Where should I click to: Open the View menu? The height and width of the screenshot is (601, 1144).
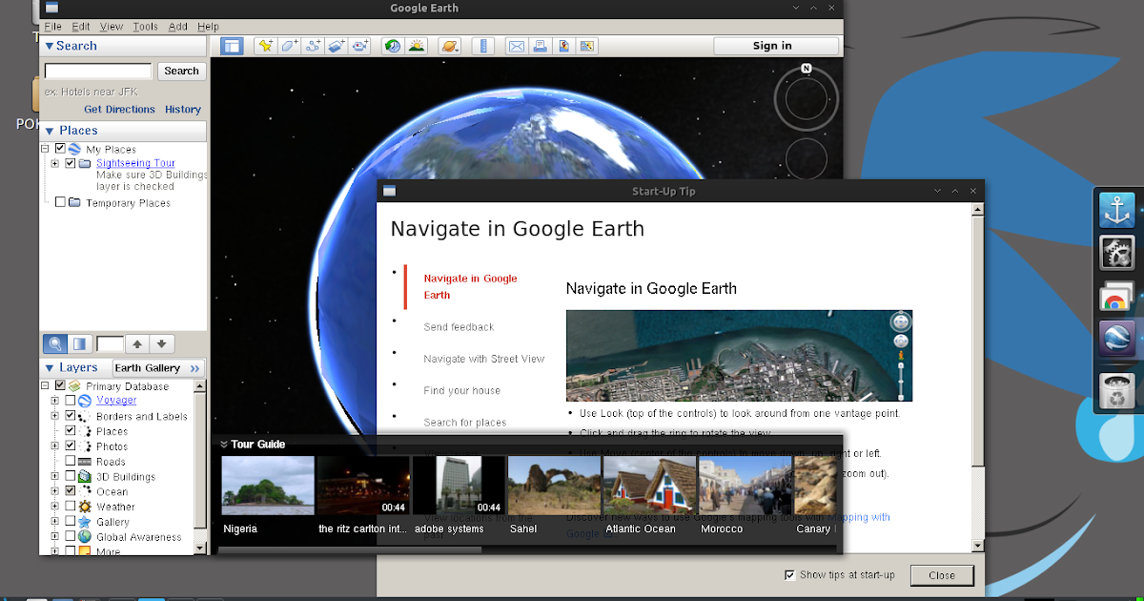pyautogui.click(x=111, y=27)
